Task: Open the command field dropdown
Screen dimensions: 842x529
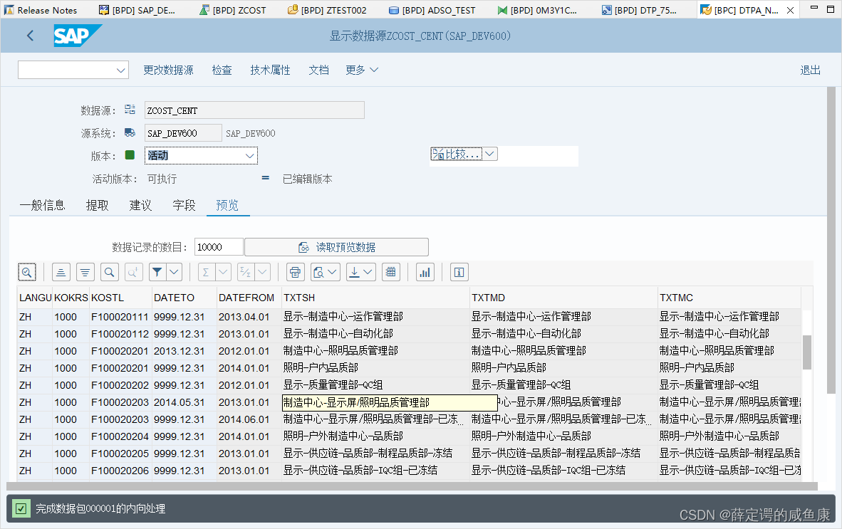Action: pos(121,70)
